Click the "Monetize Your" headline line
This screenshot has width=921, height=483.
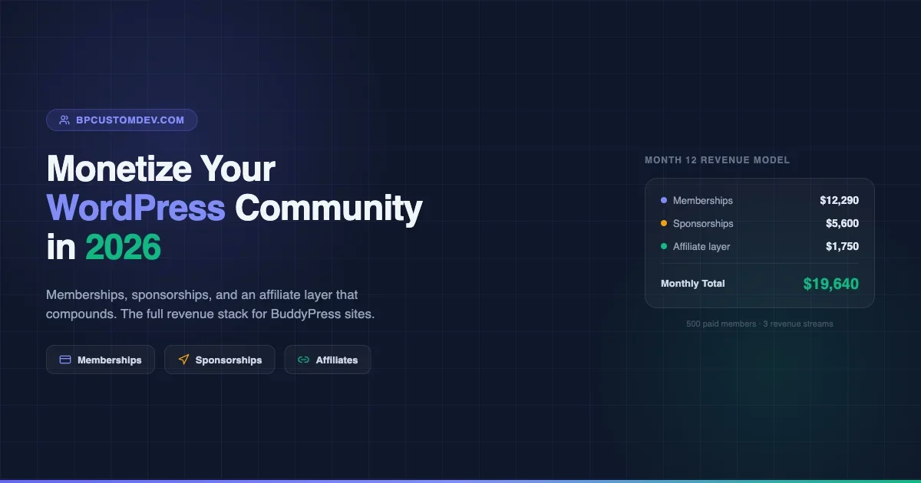point(160,169)
